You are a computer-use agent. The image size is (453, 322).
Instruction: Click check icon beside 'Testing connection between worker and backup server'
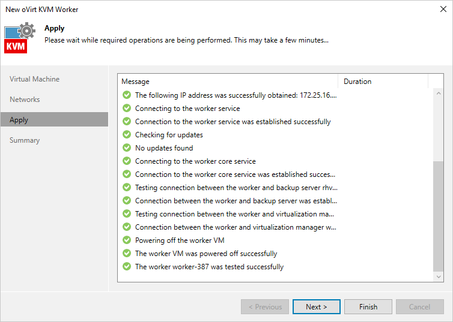pos(127,187)
